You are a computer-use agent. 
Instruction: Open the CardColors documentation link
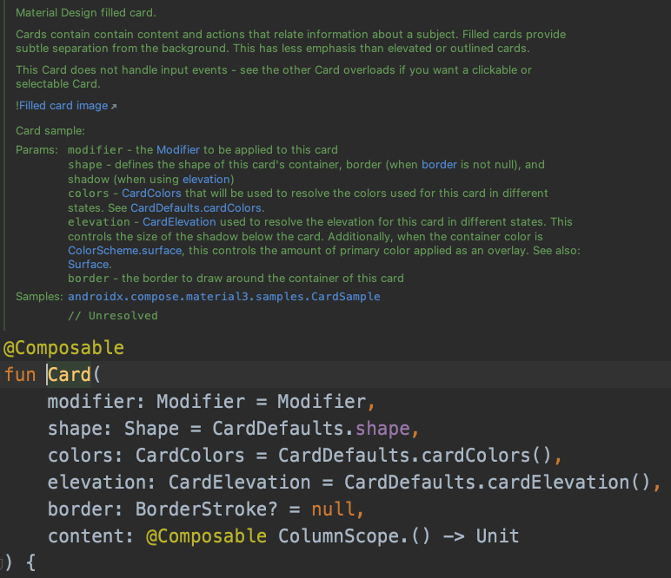(x=151, y=194)
